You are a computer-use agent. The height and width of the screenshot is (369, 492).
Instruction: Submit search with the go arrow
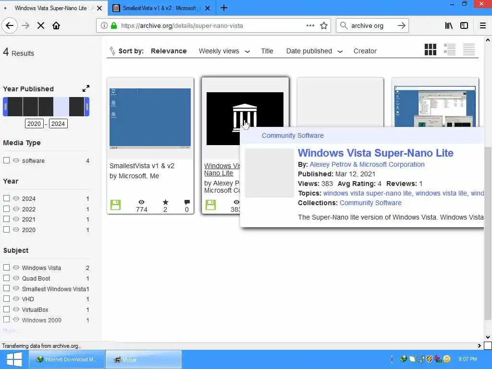[401, 25]
